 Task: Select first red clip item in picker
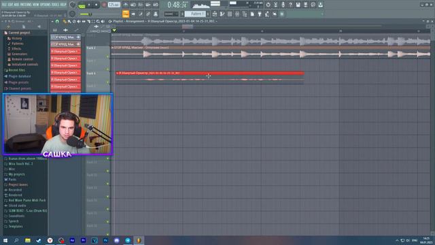[65, 52]
